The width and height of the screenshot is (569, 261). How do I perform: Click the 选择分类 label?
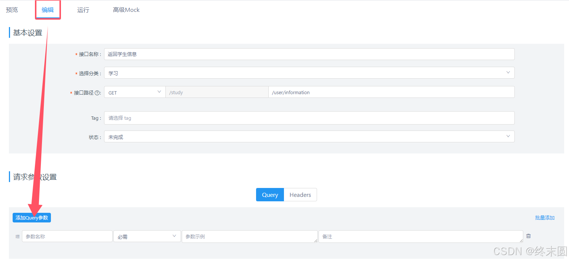(90, 73)
